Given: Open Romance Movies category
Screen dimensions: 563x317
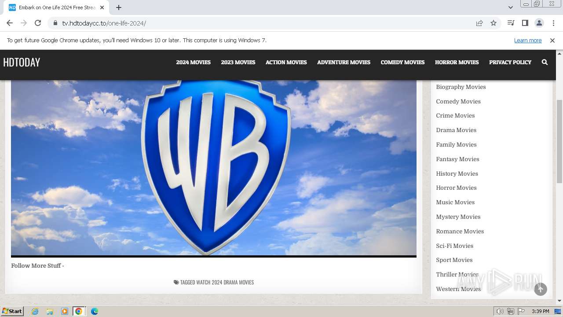Looking at the screenshot, I should pos(460,232).
